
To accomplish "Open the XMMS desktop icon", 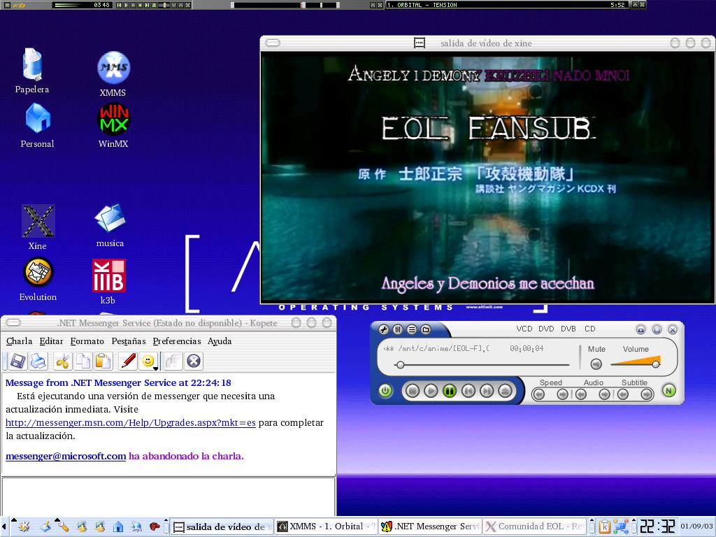I will [113, 74].
